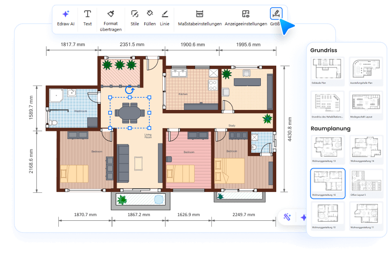392x259 pixels.
Task: Click the rotate handle above dining table
Action: tap(129, 90)
